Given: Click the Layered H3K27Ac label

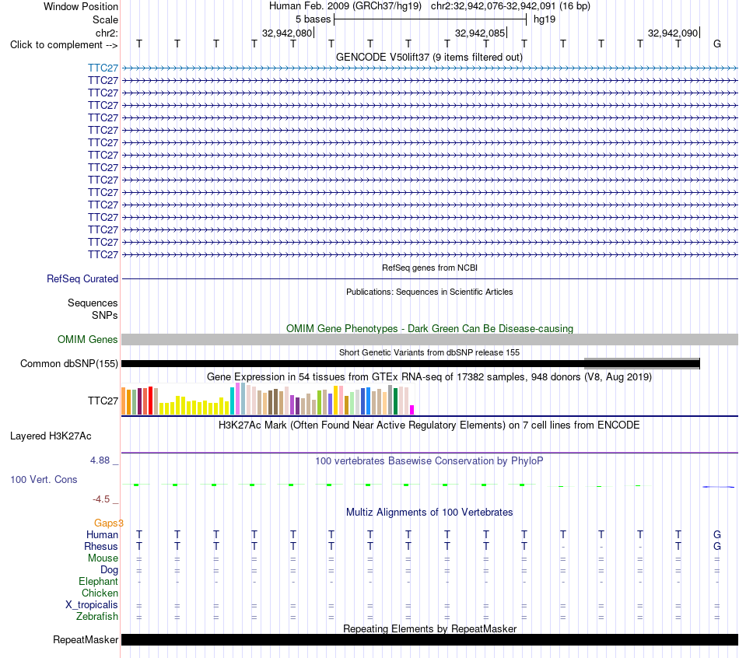Looking at the screenshot, I should tap(51, 436).
